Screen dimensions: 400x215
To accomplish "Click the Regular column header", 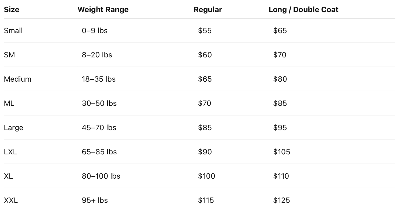I will 208,10.
